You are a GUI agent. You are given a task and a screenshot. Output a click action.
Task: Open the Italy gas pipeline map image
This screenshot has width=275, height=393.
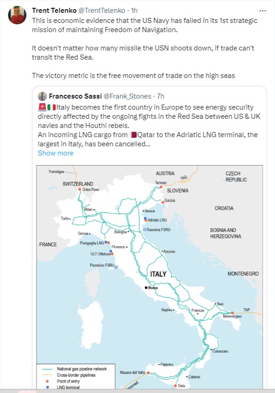coord(150,277)
